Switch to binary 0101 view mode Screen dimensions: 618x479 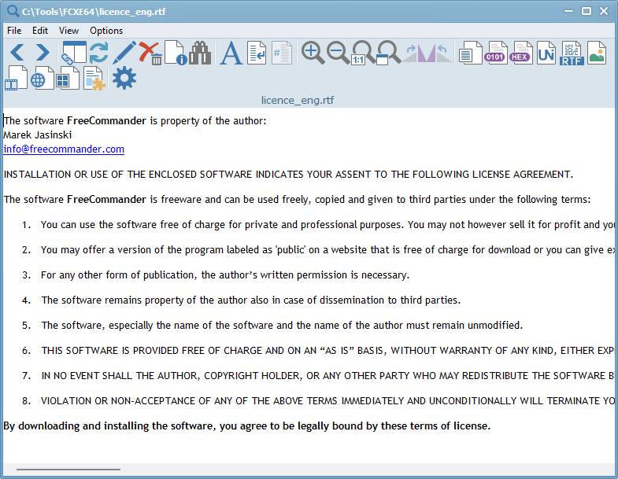click(x=495, y=53)
